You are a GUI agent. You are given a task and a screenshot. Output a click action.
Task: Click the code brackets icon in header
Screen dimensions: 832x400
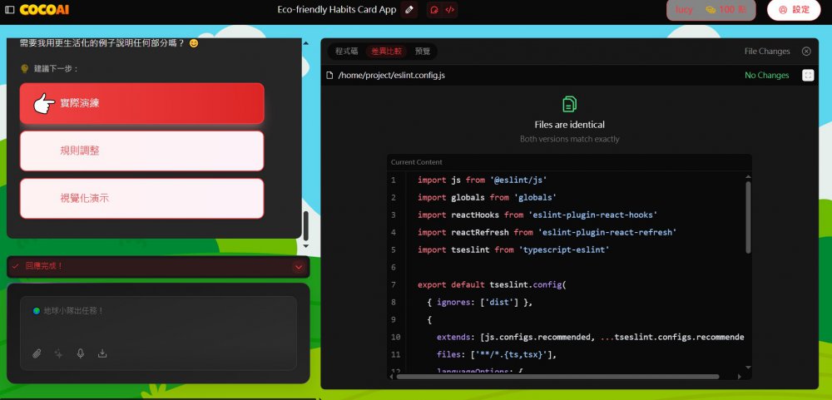pyautogui.click(x=449, y=10)
